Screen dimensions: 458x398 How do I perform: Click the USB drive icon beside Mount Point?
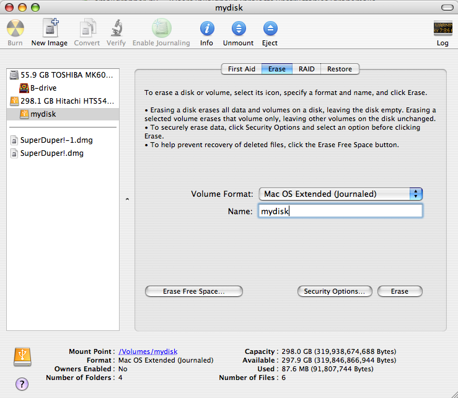[22, 357]
